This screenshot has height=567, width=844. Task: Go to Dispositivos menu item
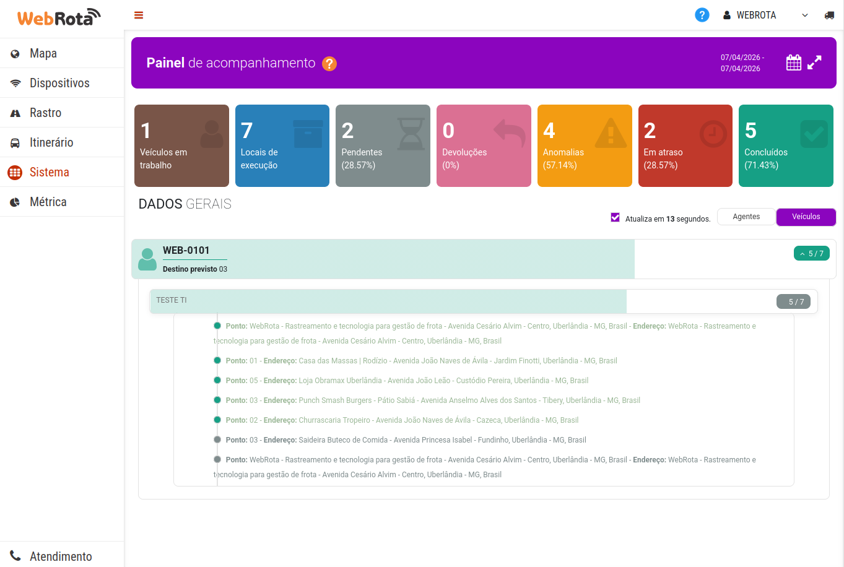click(x=59, y=83)
